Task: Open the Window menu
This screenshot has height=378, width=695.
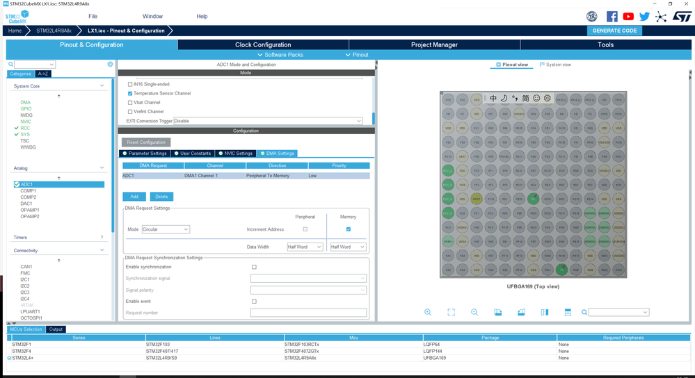Action: 152,17
